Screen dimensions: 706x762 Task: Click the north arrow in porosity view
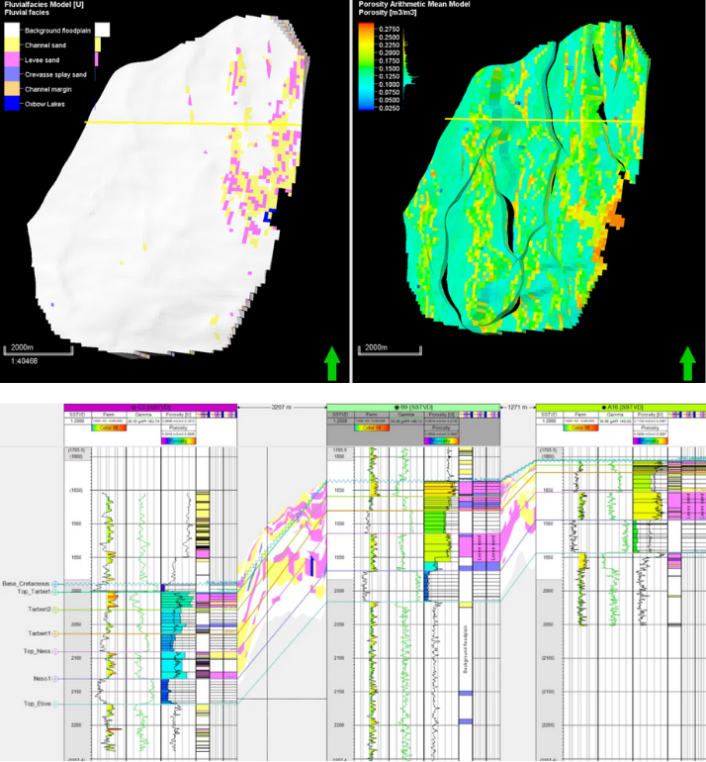coord(688,363)
